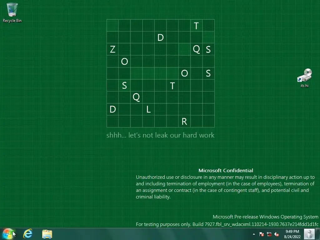Click the 'Build 7927' watermark line
This screenshot has width=320, height=240.
(227, 224)
